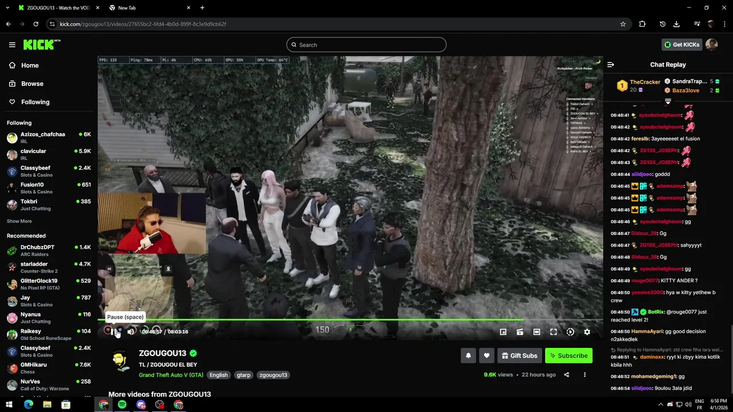Switch to the New Tab browser tab

(149, 8)
